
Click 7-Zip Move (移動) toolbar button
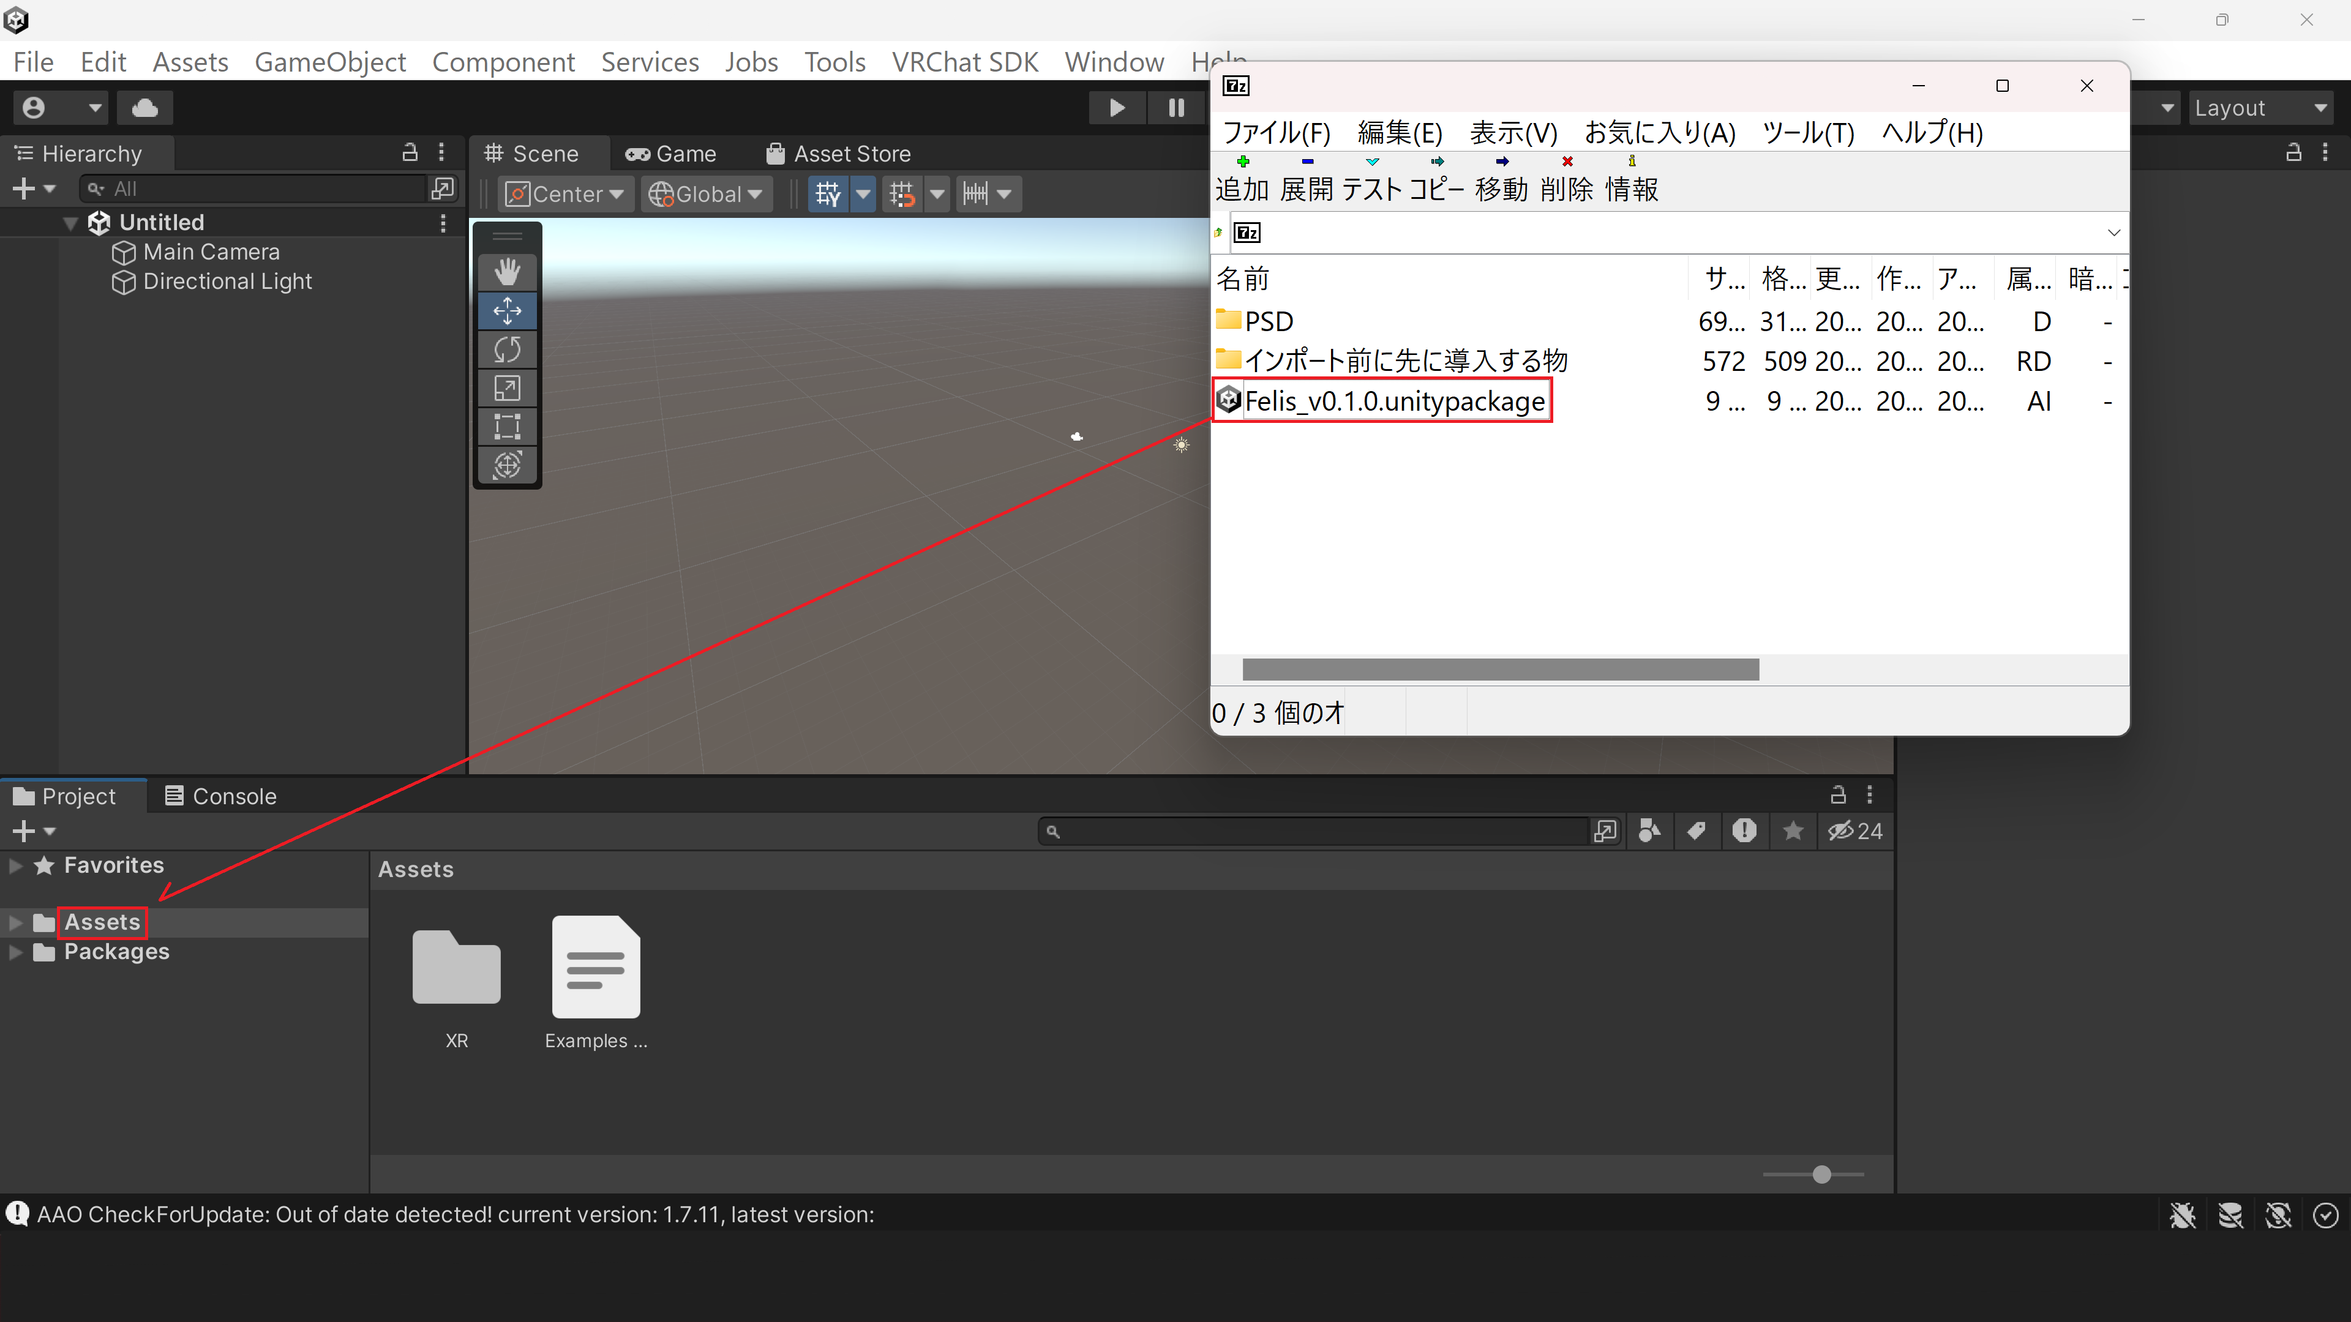[x=1501, y=180]
